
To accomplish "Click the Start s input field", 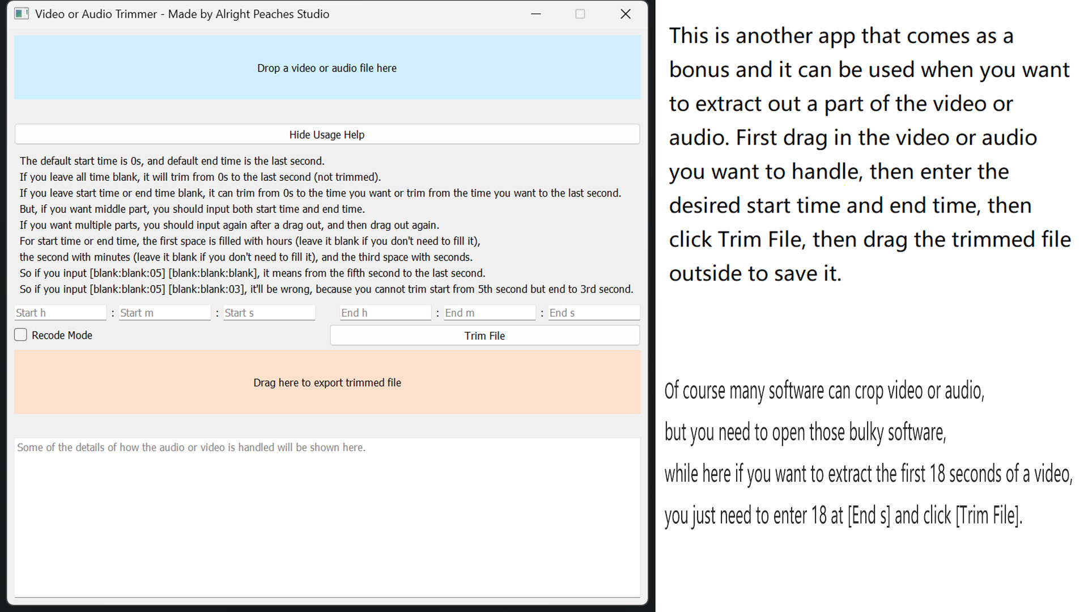I will [269, 312].
